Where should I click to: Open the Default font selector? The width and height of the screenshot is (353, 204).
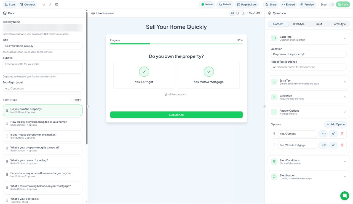[225, 4]
